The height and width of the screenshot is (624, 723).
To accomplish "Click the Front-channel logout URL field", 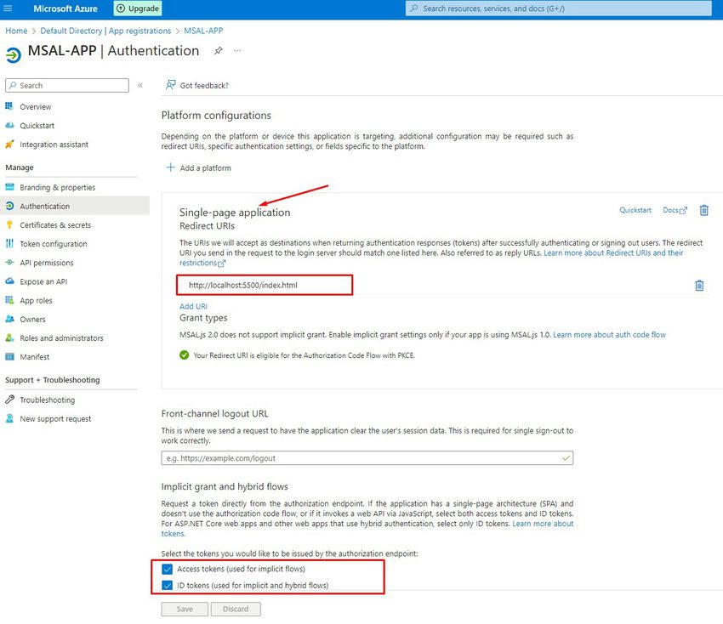I will [x=367, y=458].
